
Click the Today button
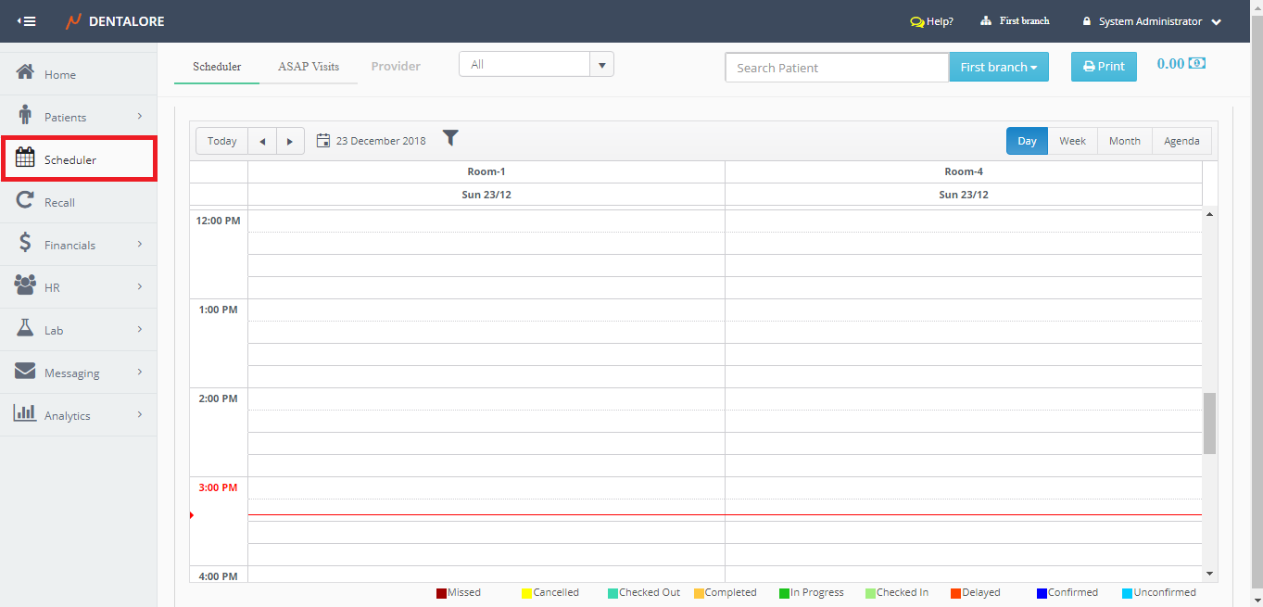click(x=222, y=141)
